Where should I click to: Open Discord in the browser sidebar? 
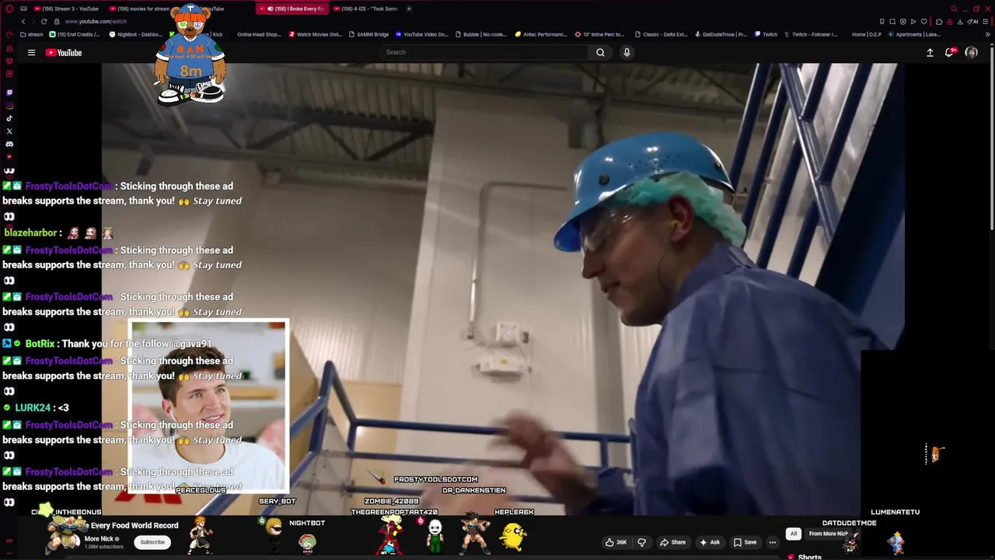[x=9, y=144]
